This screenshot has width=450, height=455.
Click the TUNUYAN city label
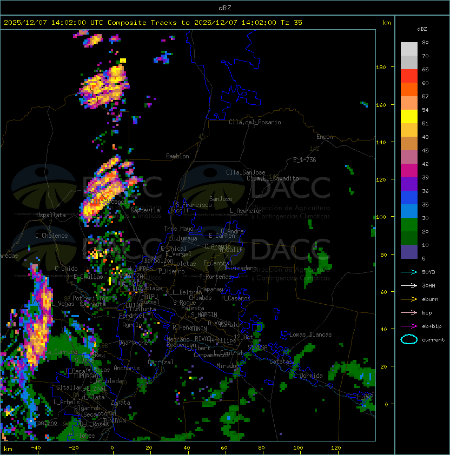tap(115, 421)
